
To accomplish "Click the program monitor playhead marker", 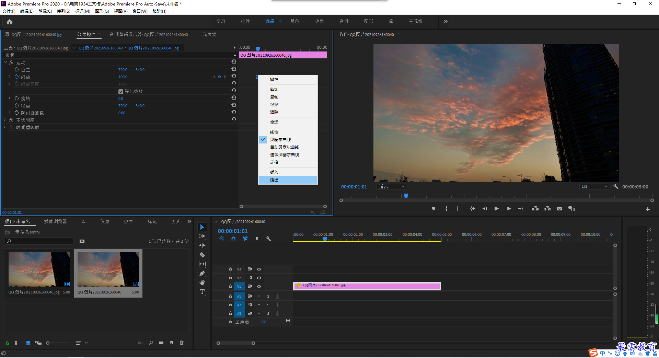I will (x=406, y=196).
